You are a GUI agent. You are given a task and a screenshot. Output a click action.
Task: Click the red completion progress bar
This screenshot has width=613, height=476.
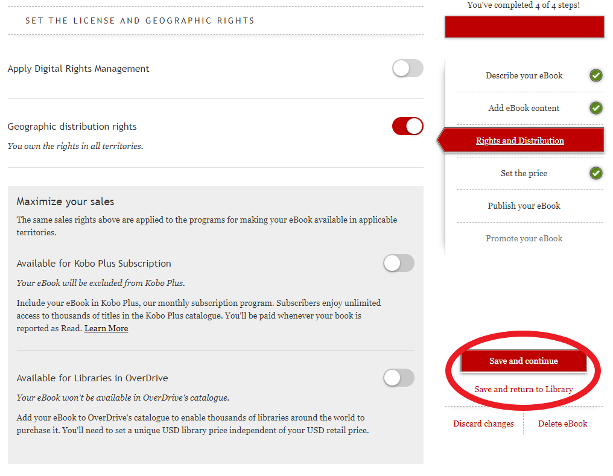click(524, 27)
